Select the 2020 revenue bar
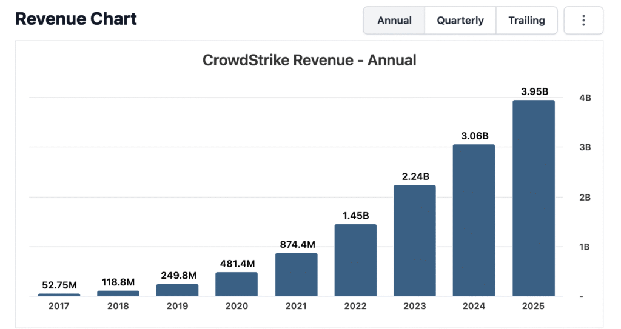The width and height of the screenshot is (621, 329). pos(237,284)
